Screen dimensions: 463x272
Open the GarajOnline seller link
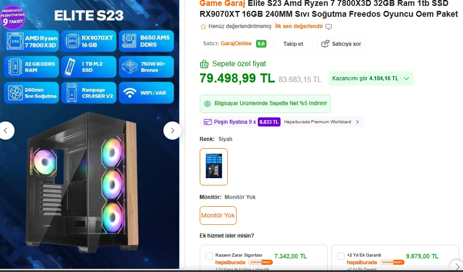(236, 44)
